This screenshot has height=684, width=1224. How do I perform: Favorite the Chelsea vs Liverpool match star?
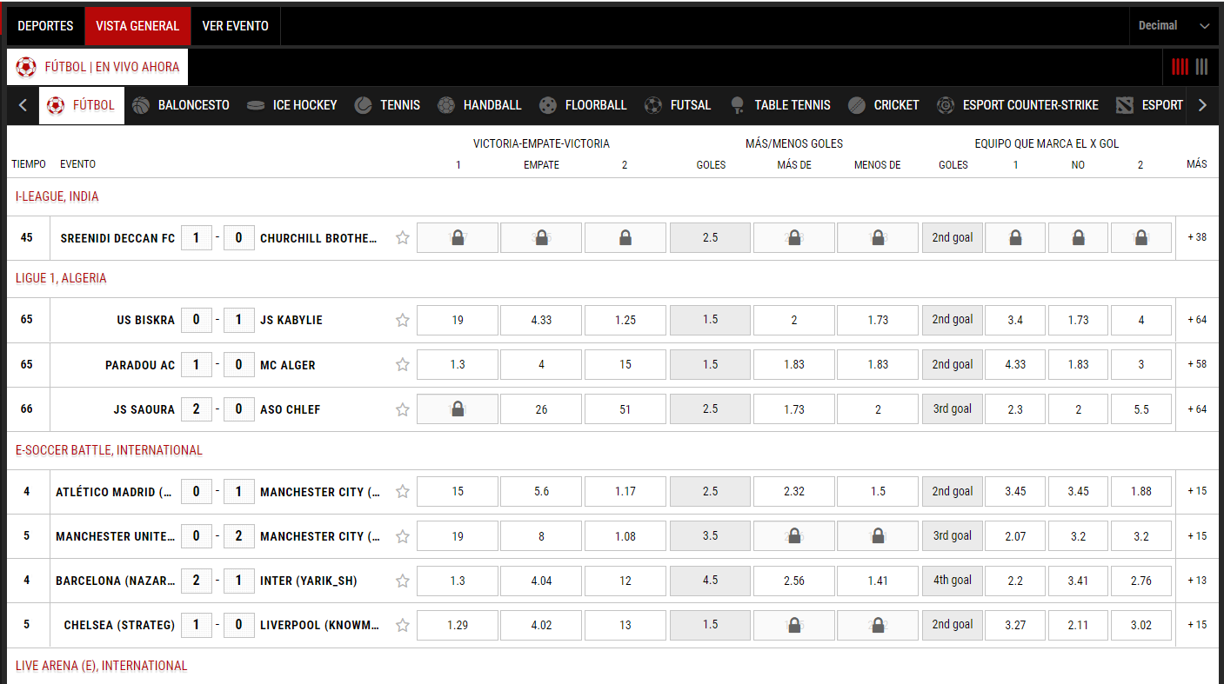tap(402, 625)
